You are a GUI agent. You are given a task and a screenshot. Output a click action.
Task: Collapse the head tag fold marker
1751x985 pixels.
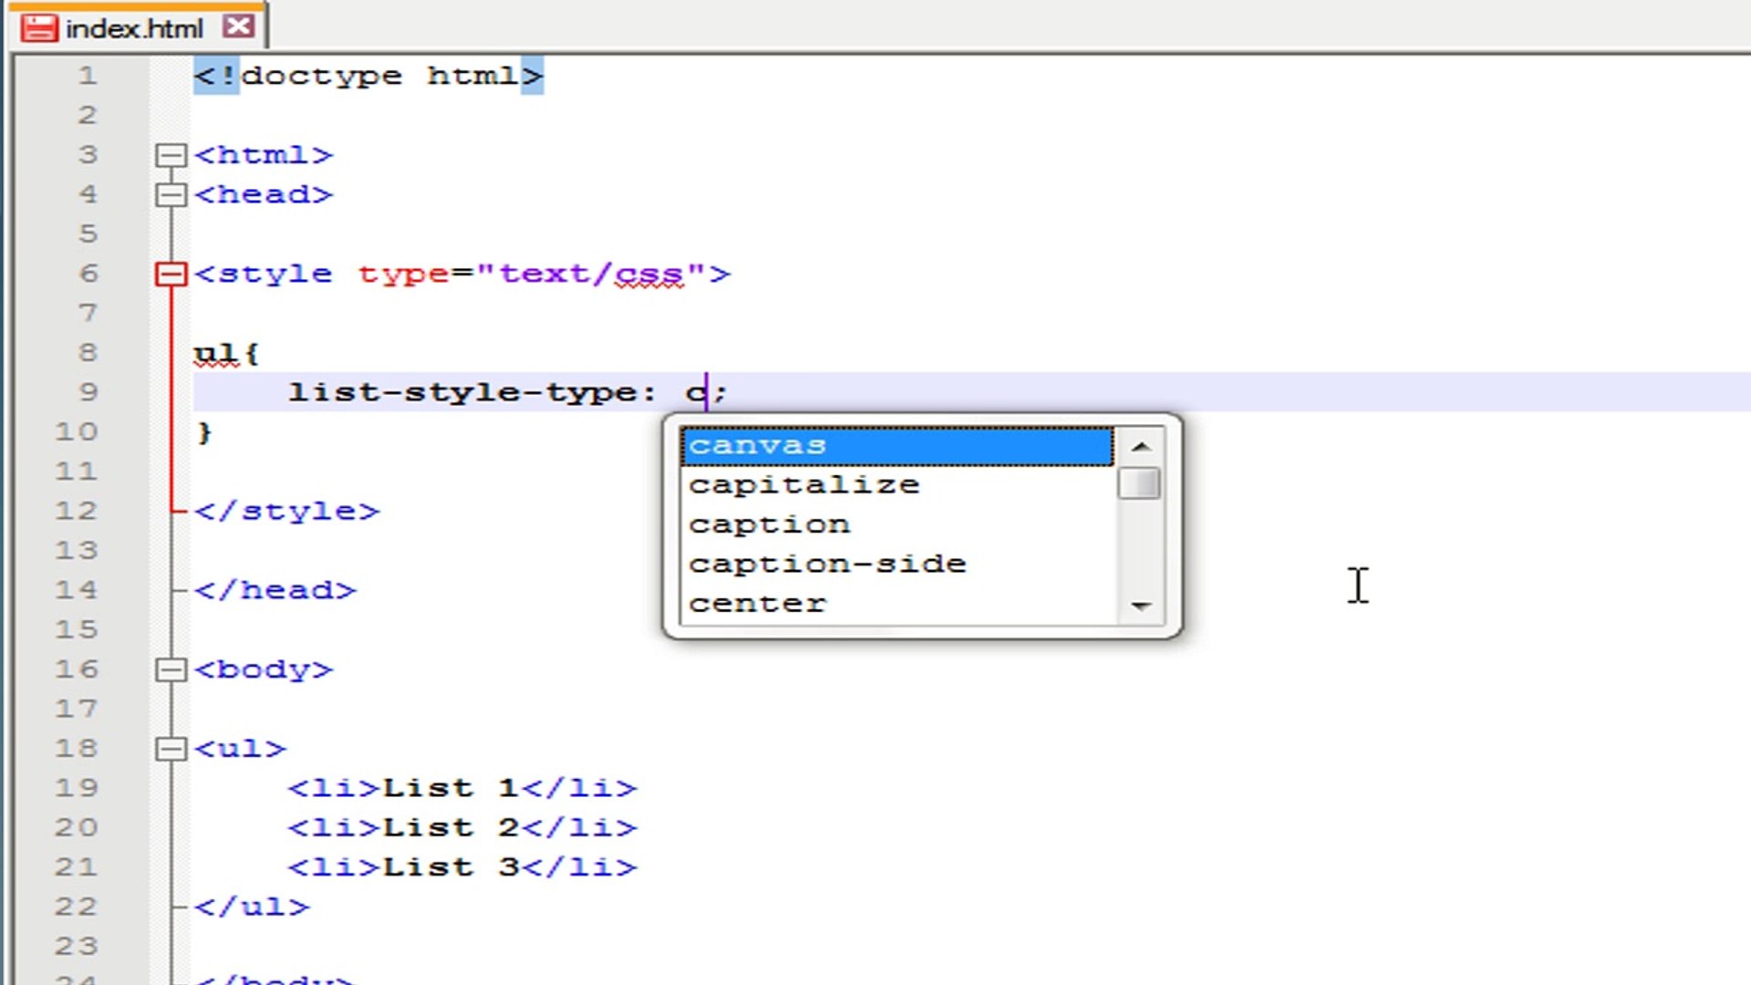171,195
